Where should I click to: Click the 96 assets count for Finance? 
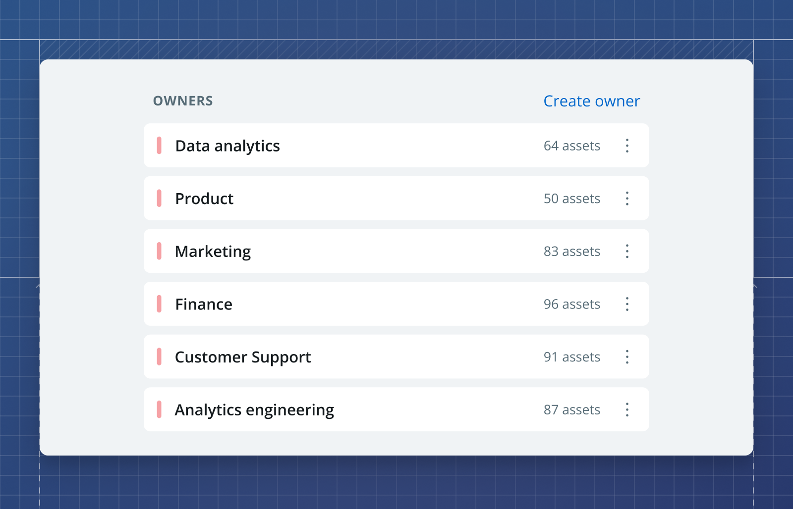pyautogui.click(x=572, y=304)
